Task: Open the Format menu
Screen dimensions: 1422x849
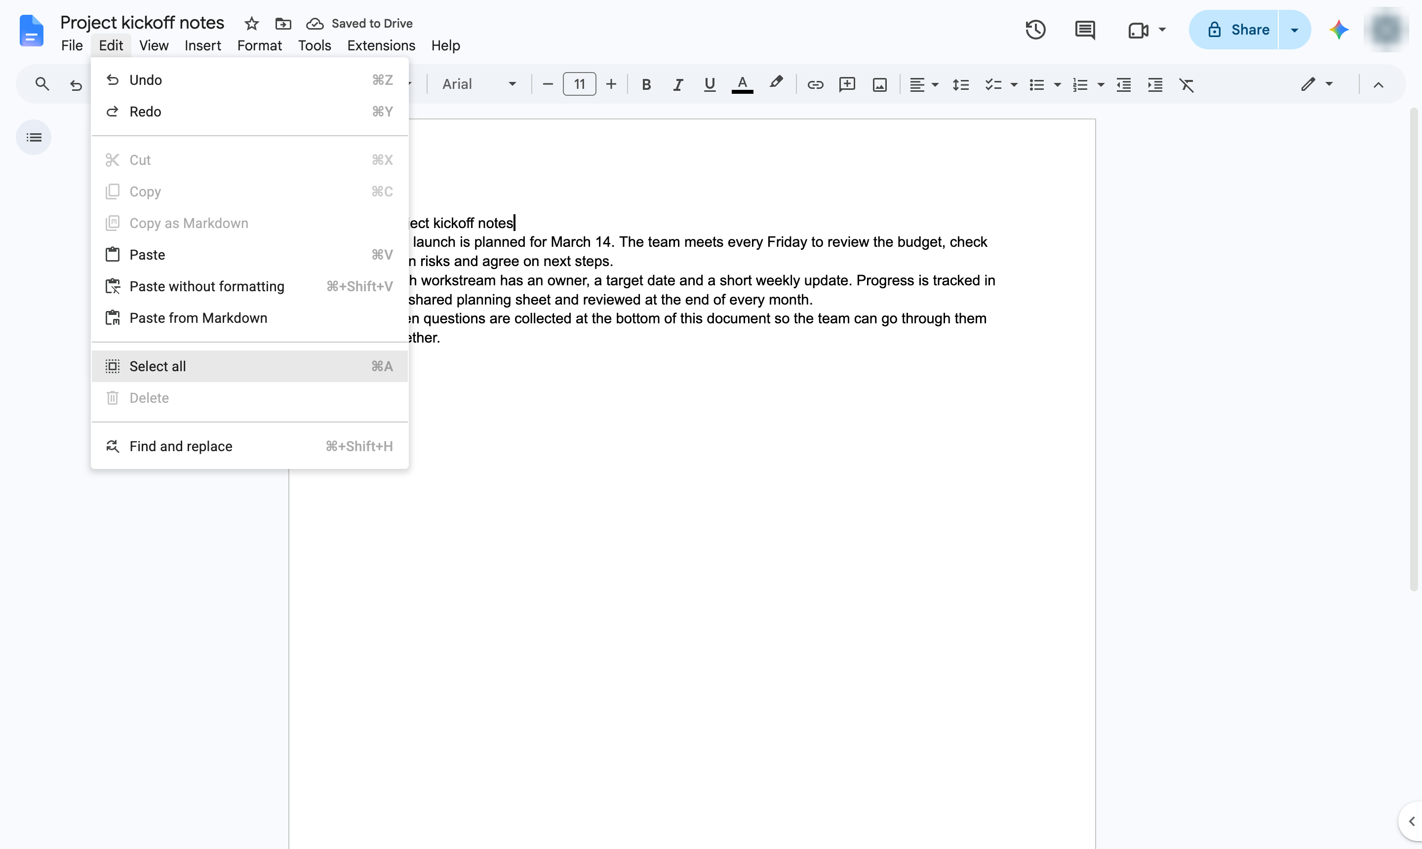Action: coord(259,45)
